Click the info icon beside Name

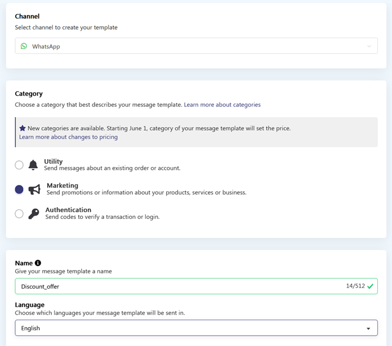(38, 263)
